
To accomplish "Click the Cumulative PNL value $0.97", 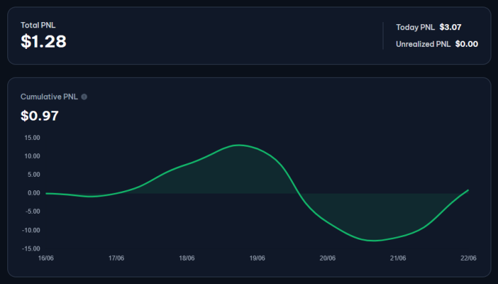I will pyautogui.click(x=40, y=116).
